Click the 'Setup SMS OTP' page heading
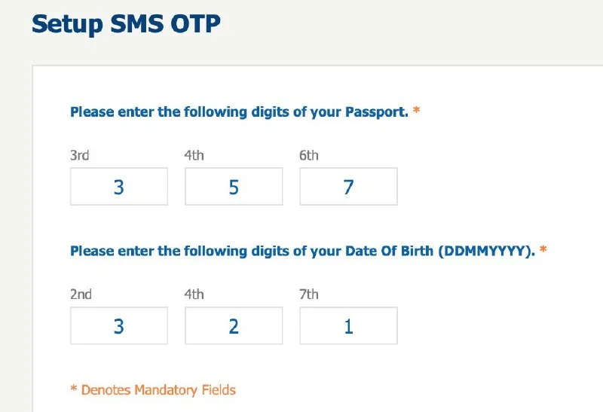Image resolution: width=603 pixels, height=412 pixels. pos(126,23)
